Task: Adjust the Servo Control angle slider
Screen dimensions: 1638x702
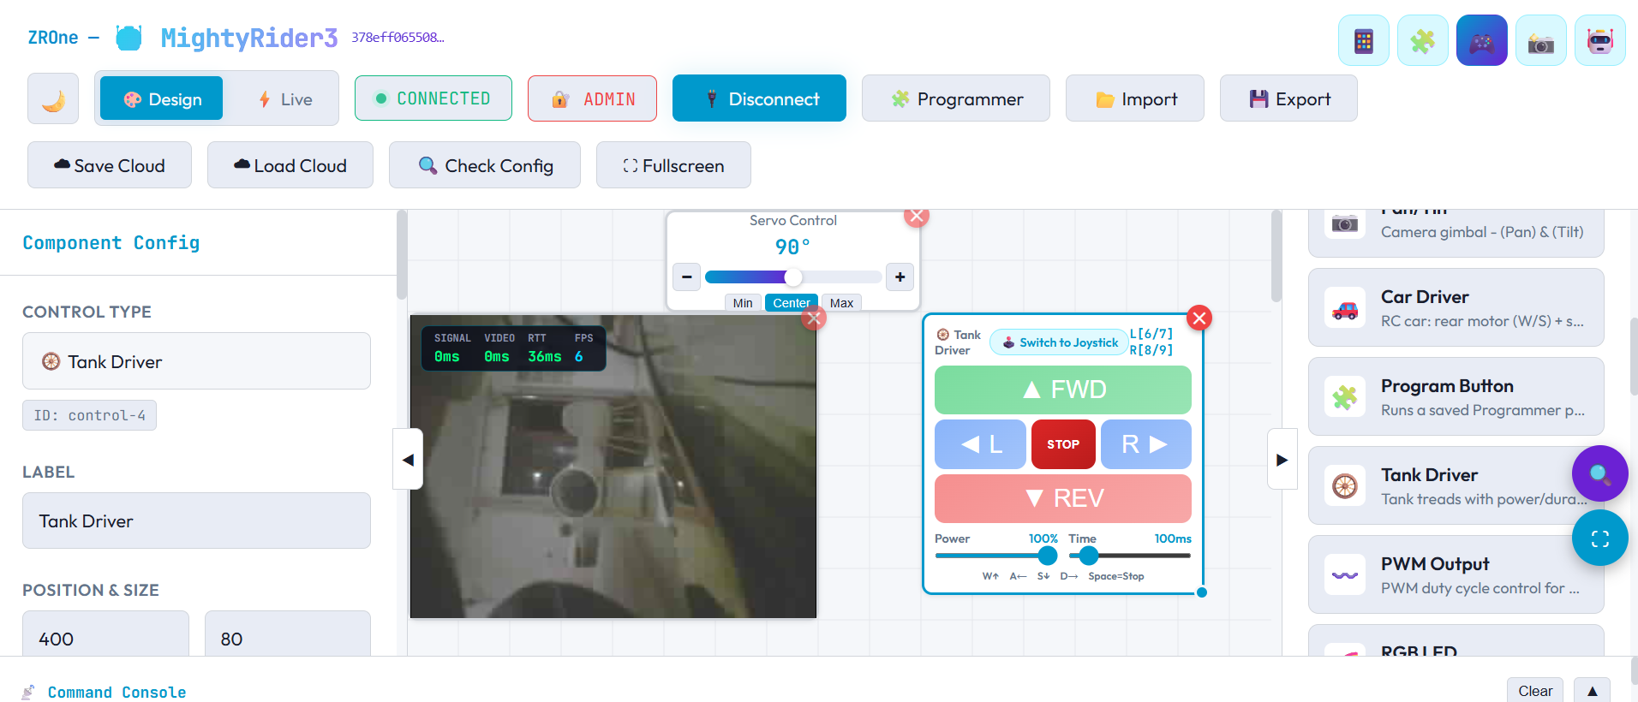Action: 793,277
